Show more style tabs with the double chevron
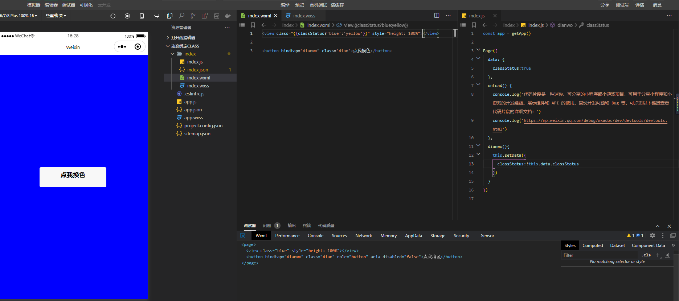 coord(673,245)
